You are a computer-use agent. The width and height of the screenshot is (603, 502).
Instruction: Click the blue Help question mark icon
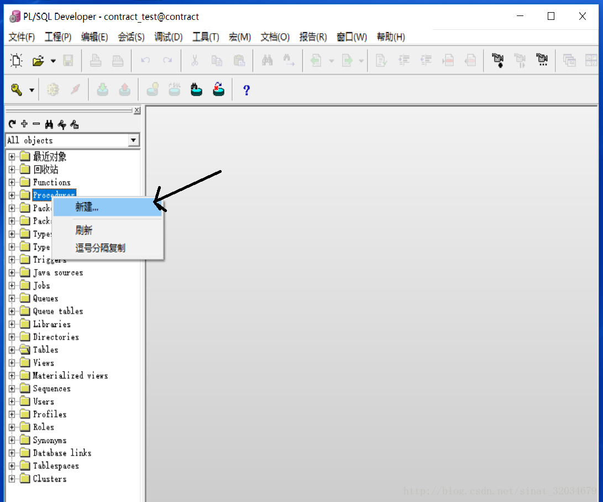(x=247, y=91)
